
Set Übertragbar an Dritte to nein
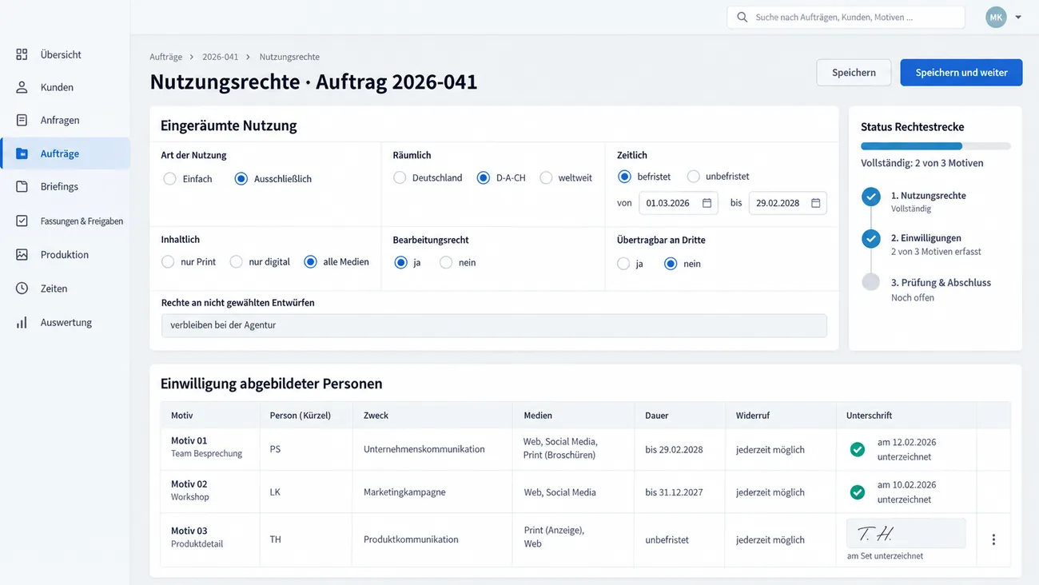[671, 264]
